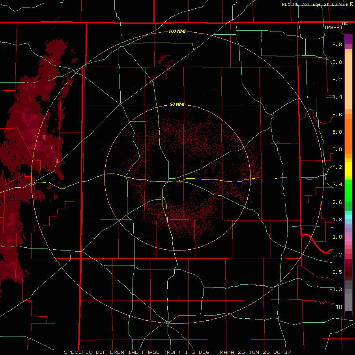Click the 1.8 value on the color scale

coord(337,220)
